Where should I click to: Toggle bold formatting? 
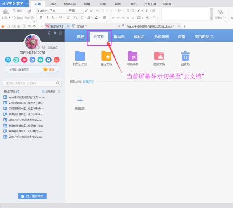pos(41,17)
